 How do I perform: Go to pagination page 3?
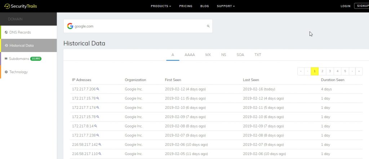(x=330, y=71)
